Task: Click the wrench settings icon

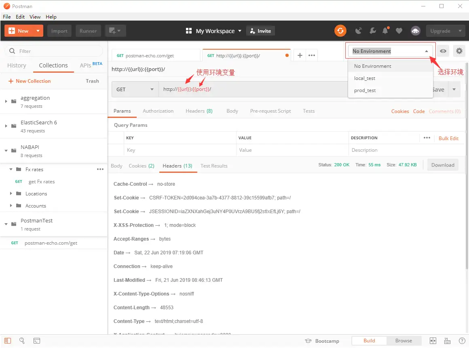Action: coord(372,31)
